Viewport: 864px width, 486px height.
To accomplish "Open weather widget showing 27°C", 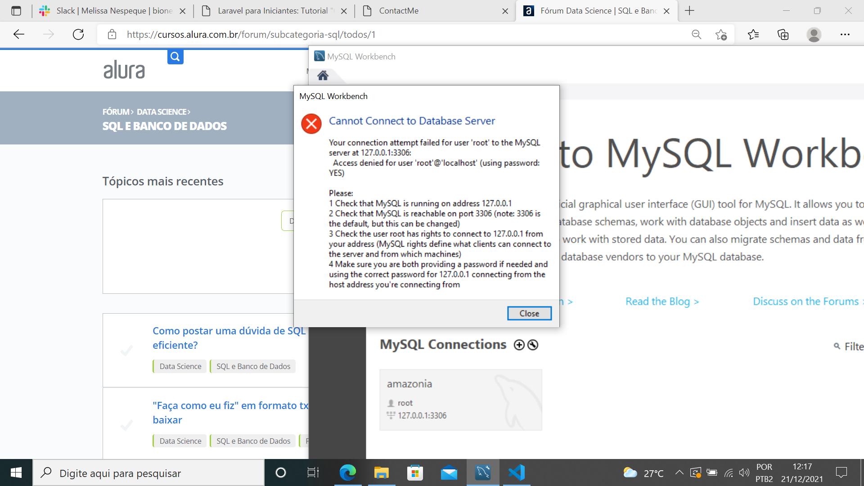I will coord(643,473).
